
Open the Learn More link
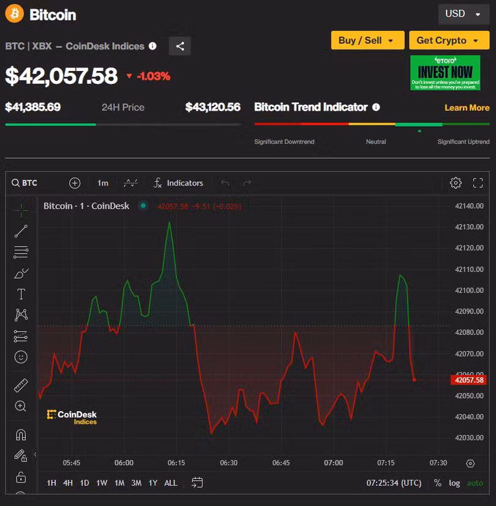point(467,108)
